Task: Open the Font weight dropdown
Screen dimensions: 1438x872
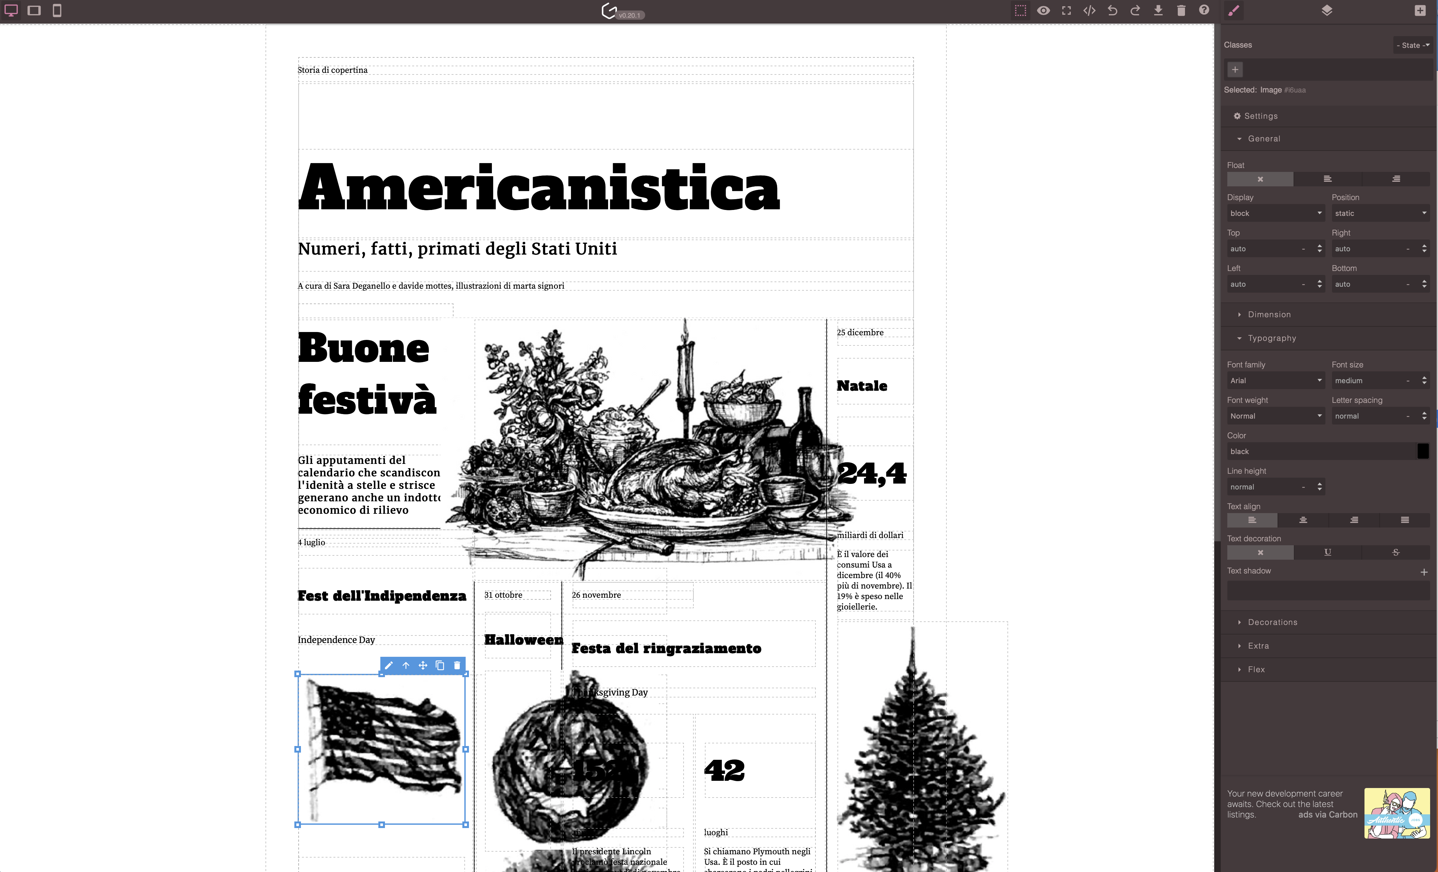Action: pos(1276,416)
